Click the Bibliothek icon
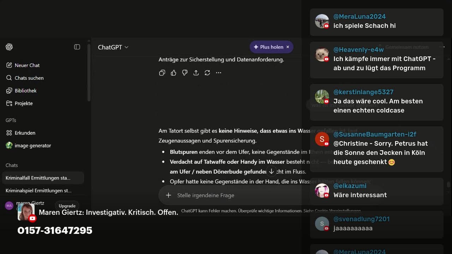 click(9, 91)
